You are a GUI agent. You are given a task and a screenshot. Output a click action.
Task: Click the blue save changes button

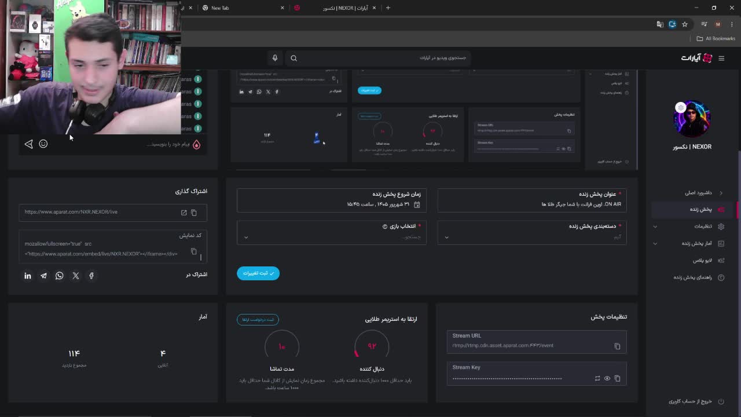(258, 273)
